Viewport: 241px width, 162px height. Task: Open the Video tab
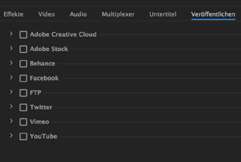[47, 14]
